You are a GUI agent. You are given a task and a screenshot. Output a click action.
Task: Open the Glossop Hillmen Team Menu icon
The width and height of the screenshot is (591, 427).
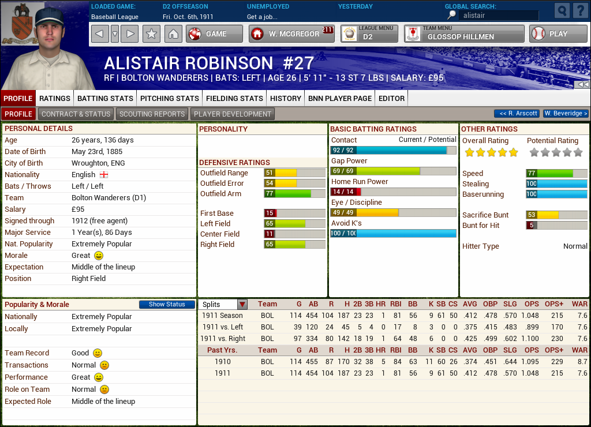coord(412,33)
